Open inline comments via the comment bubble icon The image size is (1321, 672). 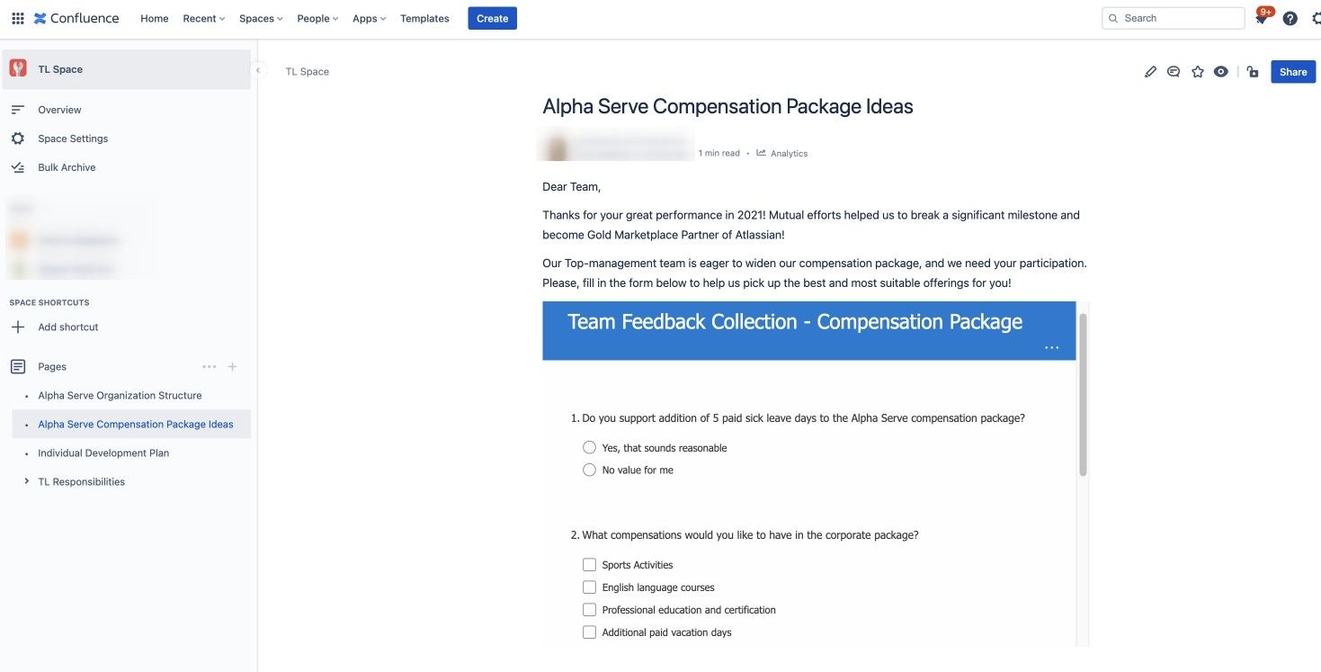(x=1171, y=70)
